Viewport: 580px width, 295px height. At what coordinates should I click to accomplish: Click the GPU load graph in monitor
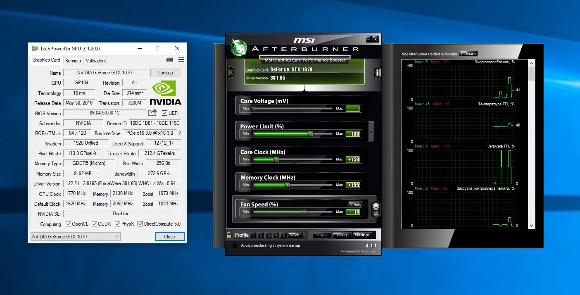click(x=465, y=167)
